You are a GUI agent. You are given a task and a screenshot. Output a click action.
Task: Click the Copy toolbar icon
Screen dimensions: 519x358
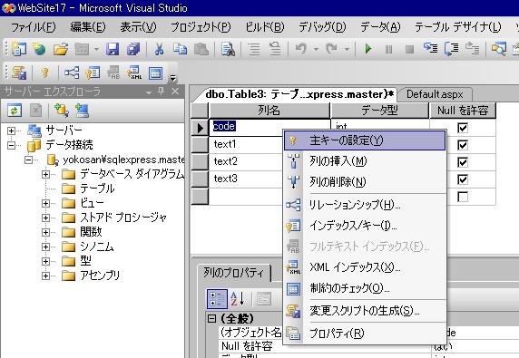(180, 49)
